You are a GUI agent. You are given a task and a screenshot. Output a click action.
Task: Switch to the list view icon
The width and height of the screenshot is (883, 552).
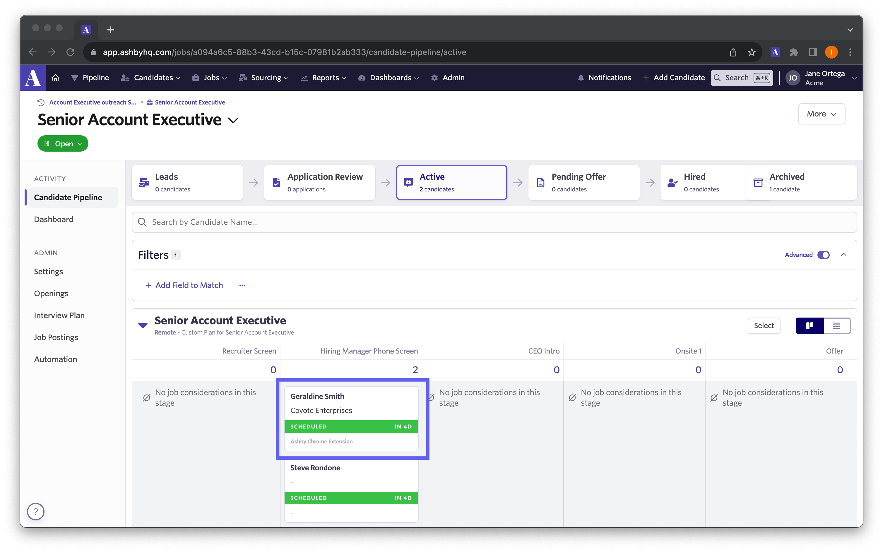[837, 326]
